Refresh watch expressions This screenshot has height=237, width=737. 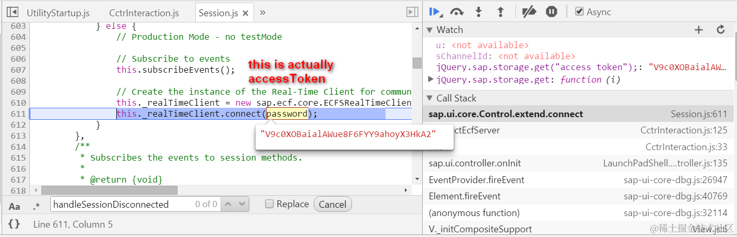coord(721,30)
